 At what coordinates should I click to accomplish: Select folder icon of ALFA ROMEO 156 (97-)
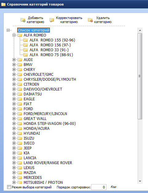coord(26,45)
